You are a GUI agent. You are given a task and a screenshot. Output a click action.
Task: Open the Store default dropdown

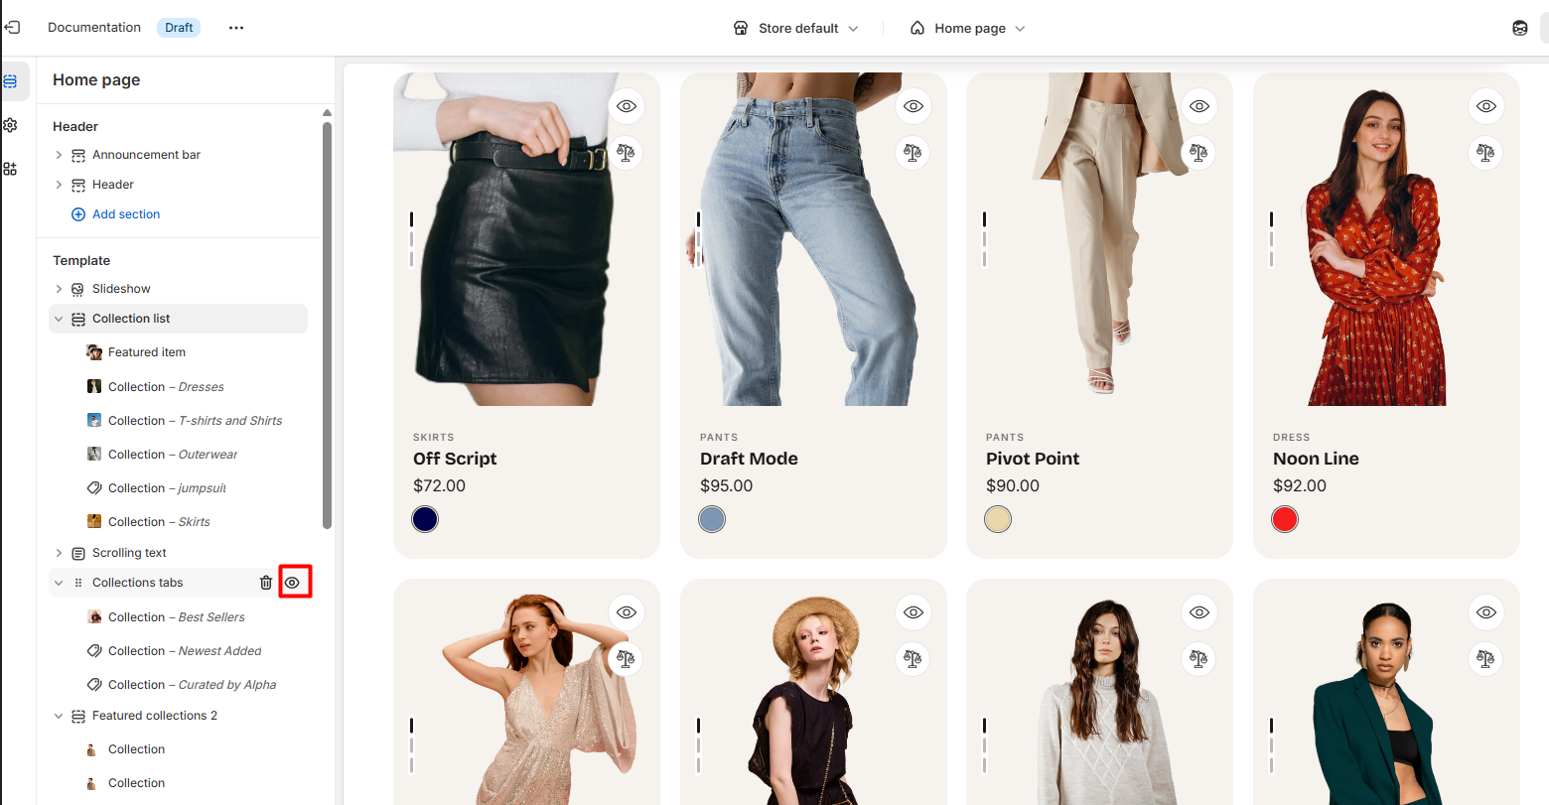[795, 28]
